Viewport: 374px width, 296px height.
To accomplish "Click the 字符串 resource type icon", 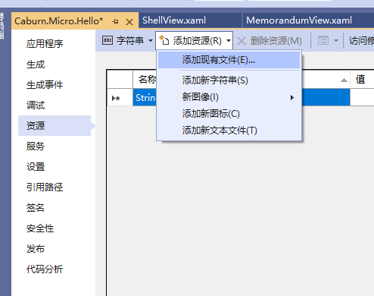I will (108, 40).
